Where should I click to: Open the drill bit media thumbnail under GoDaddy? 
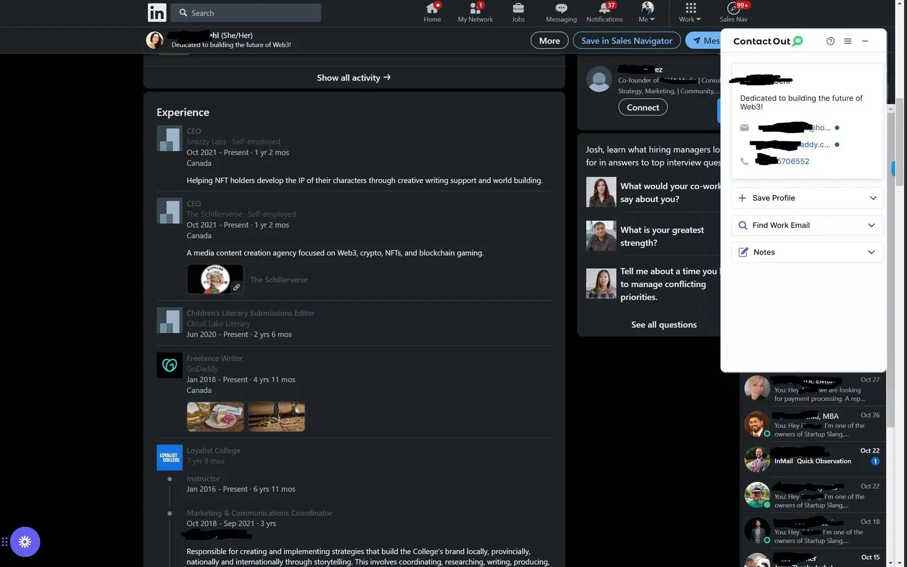[x=277, y=417]
